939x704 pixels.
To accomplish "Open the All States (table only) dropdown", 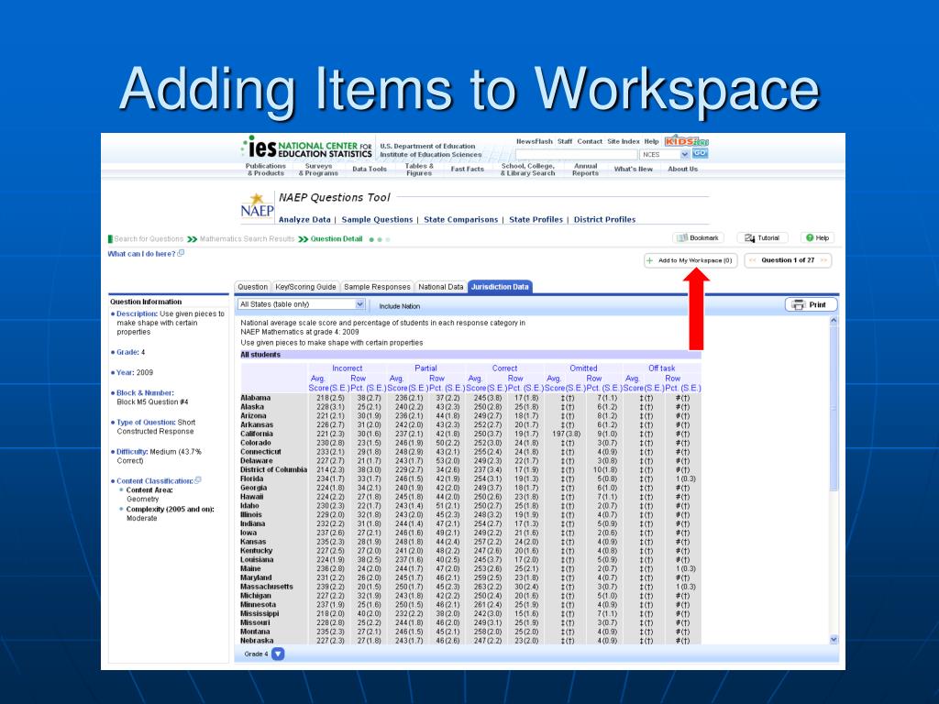I will tap(301, 304).
